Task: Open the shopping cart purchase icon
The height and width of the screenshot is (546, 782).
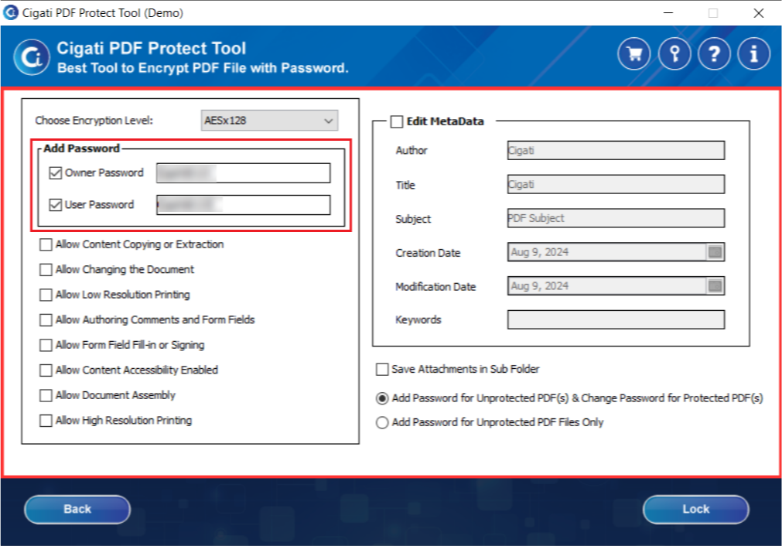Action: pyautogui.click(x=634, y=54)
